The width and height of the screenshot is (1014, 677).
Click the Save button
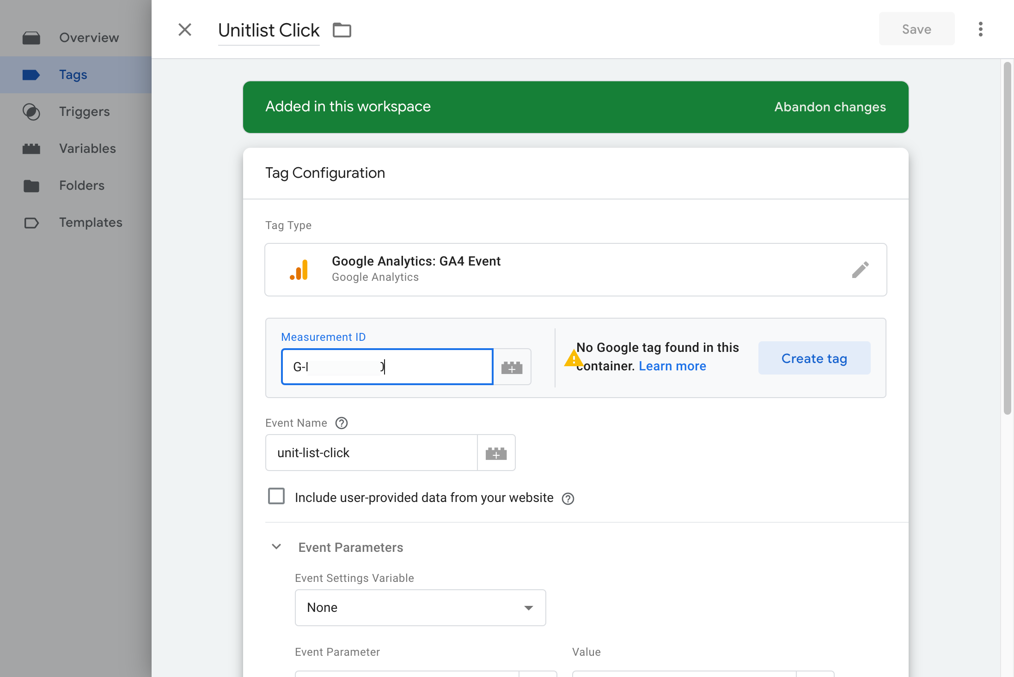click(916, 29)
